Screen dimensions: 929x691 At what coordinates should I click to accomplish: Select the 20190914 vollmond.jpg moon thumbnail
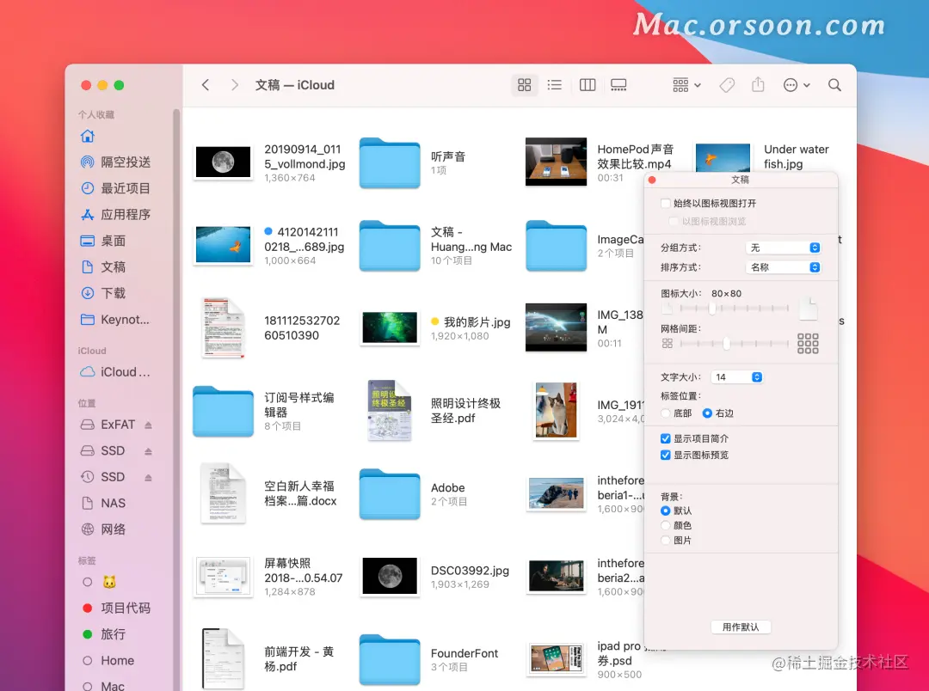click(x=223, y=162)
